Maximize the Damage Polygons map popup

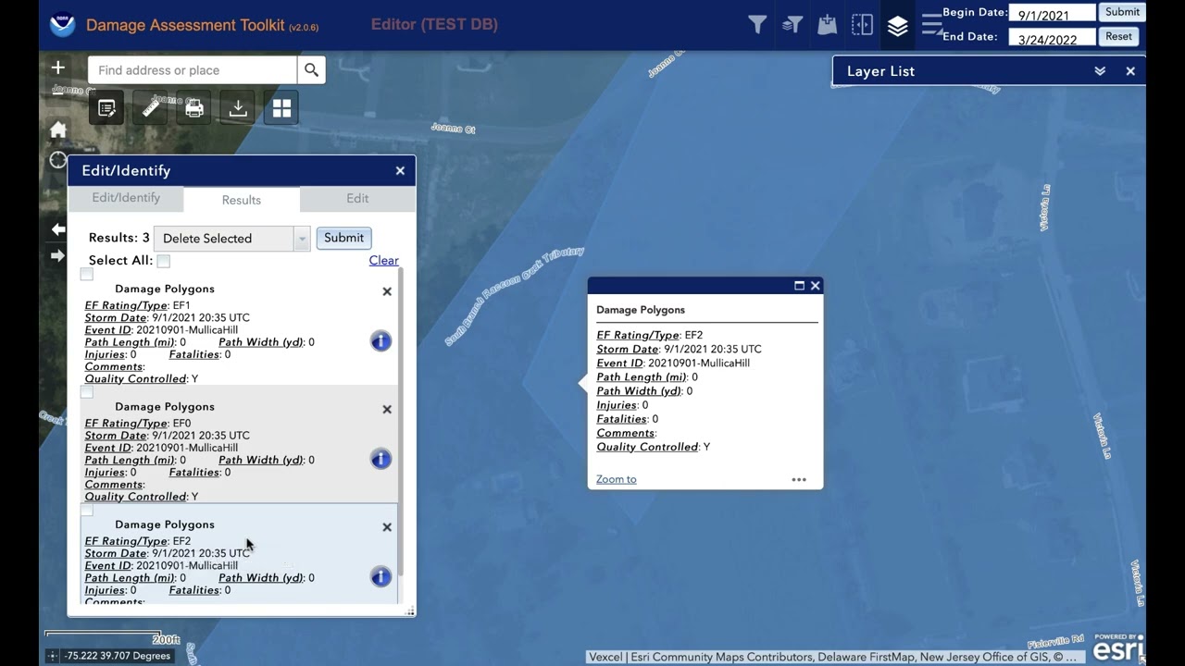[799, 286]
